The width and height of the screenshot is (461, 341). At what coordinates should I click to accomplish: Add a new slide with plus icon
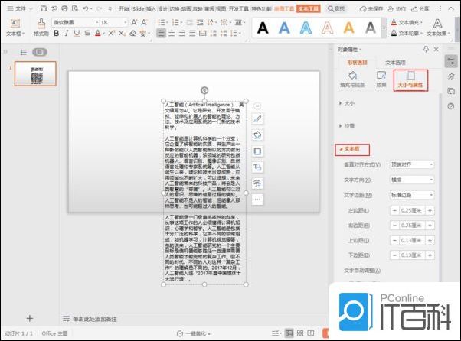pos(30,318)
